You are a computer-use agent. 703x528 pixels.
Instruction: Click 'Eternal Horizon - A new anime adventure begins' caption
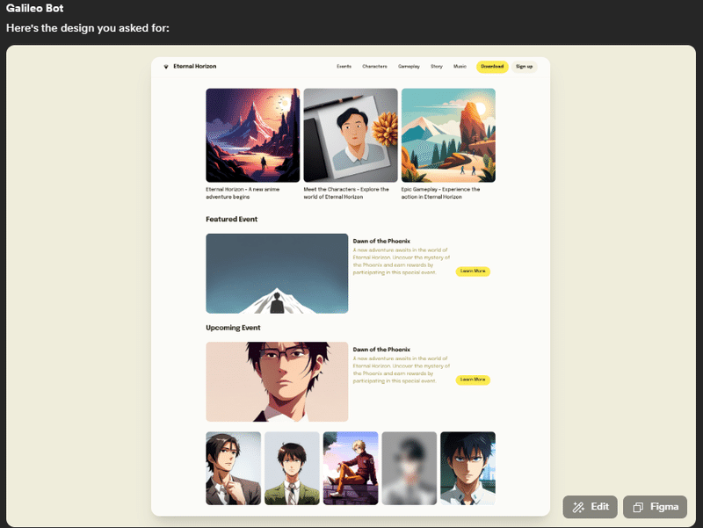pyautogui.click(x=243, y=193)
